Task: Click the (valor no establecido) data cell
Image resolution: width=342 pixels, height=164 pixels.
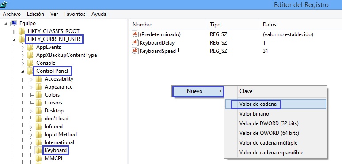Action: point(288,34)
